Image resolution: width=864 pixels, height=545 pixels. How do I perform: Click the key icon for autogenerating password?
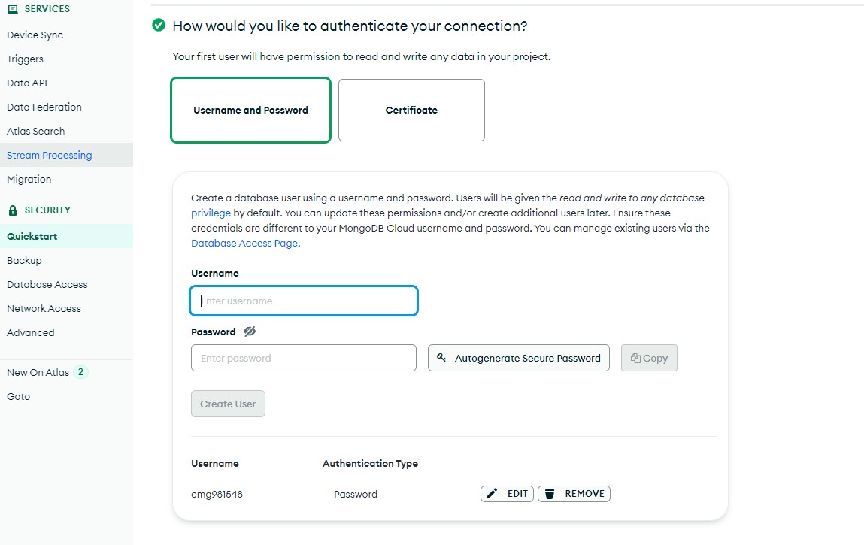(442, 358)
